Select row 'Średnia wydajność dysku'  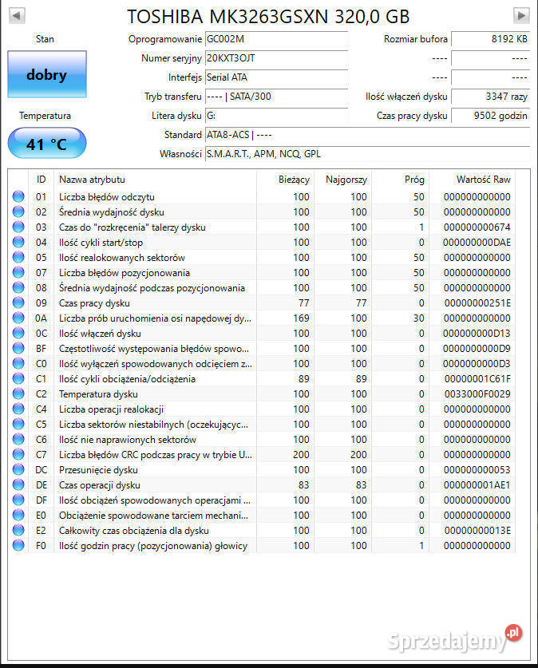262,211
